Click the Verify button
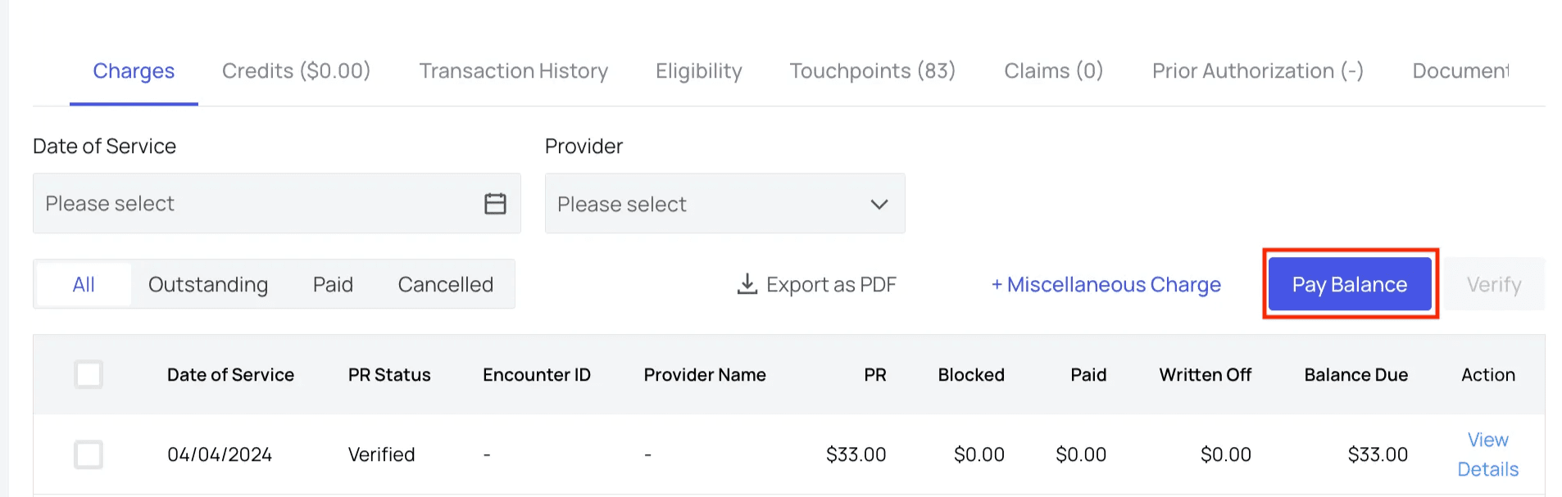Image resolution: width=1562 pixels, height=497 pixels. click(1493, 284)
